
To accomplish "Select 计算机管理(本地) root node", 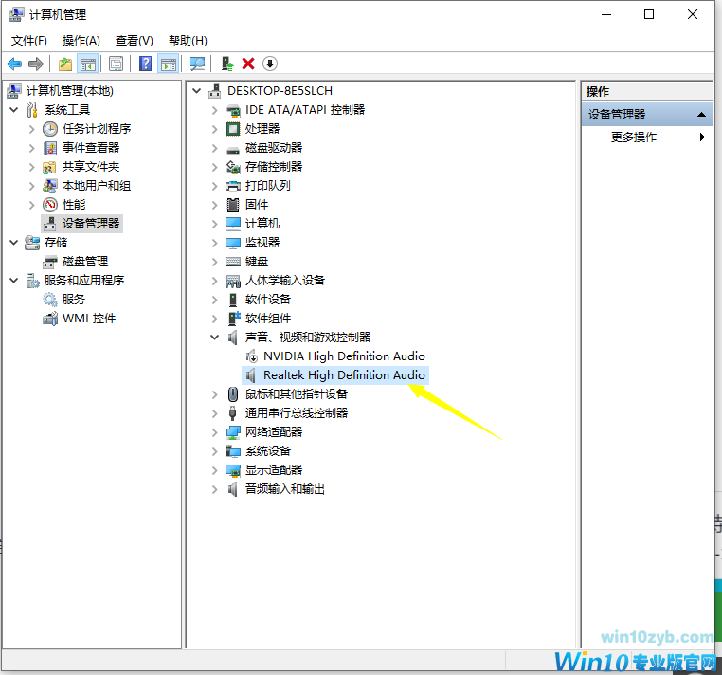I will (69, 91).
